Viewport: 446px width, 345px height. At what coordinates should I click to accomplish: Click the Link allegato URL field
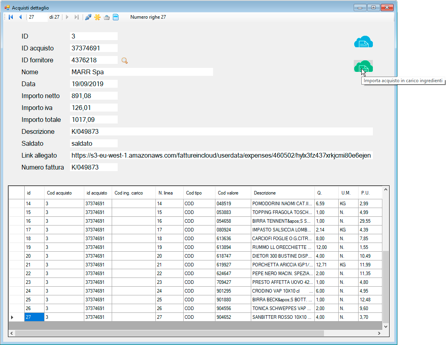[x=221, y=156]
